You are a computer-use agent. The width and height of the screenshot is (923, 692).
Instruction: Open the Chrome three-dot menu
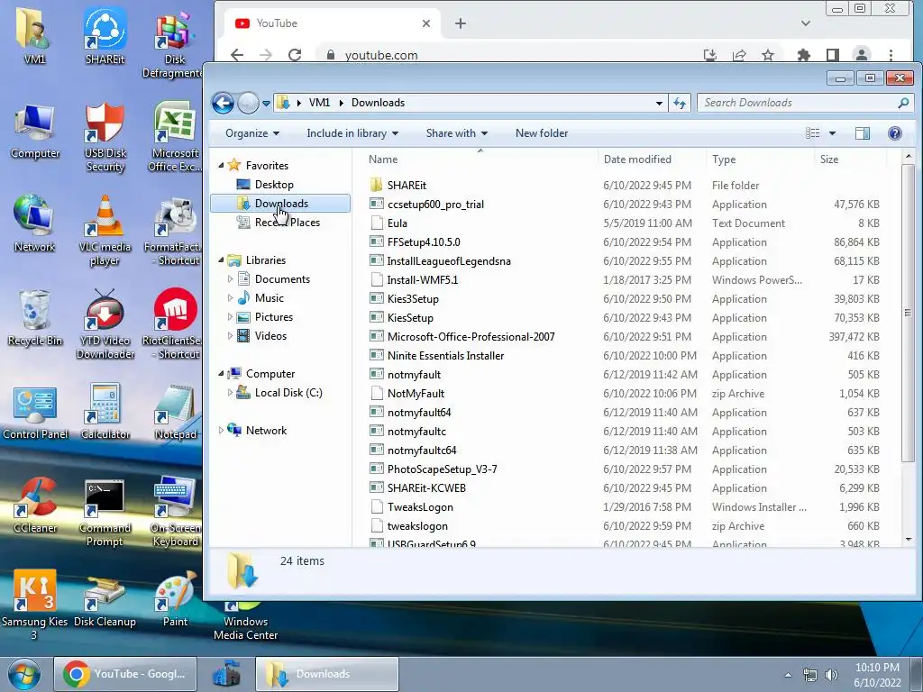[891, 55]
